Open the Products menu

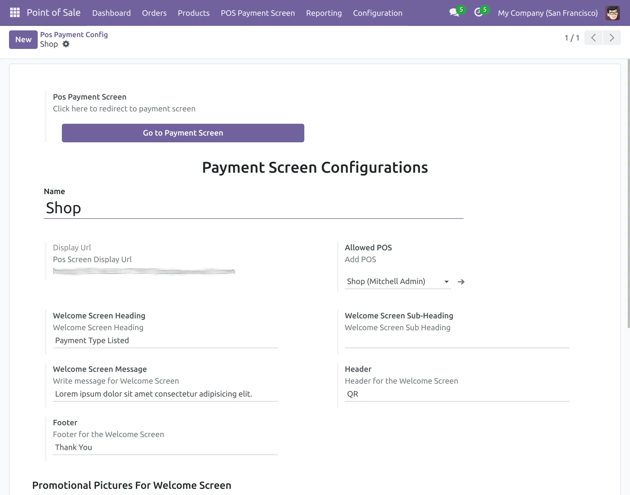pos(193,13)
